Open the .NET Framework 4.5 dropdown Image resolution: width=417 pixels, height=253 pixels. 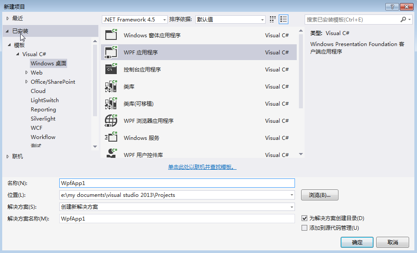click(x=135, y=20)
